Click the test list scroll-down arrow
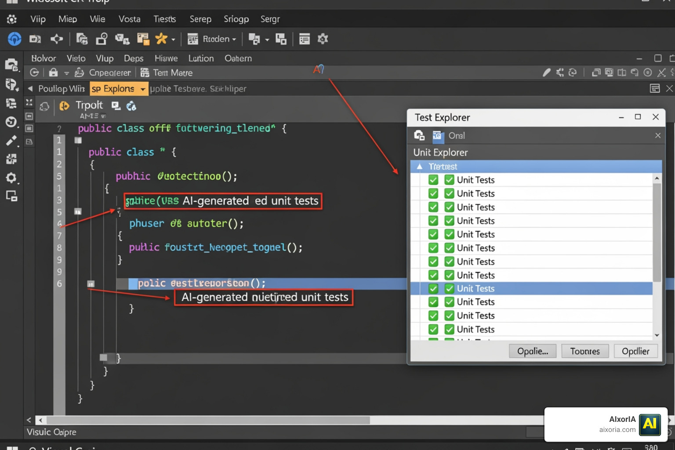675x450 pixels. pos(657,335)
